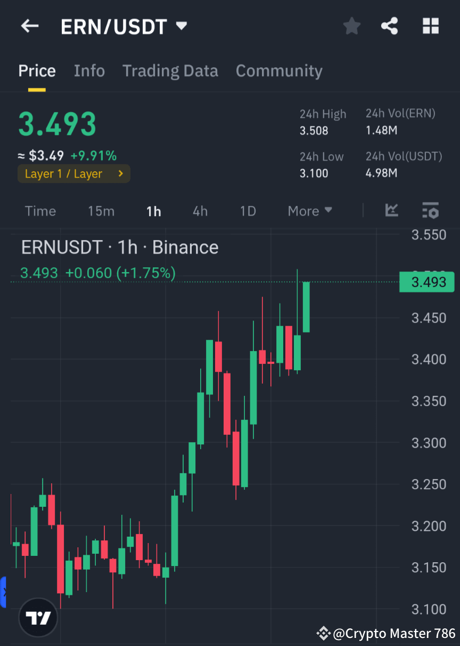This screenshot has width=460, height=646.
Task: Open the markets grid icon top right
Action: click(430, 26)
